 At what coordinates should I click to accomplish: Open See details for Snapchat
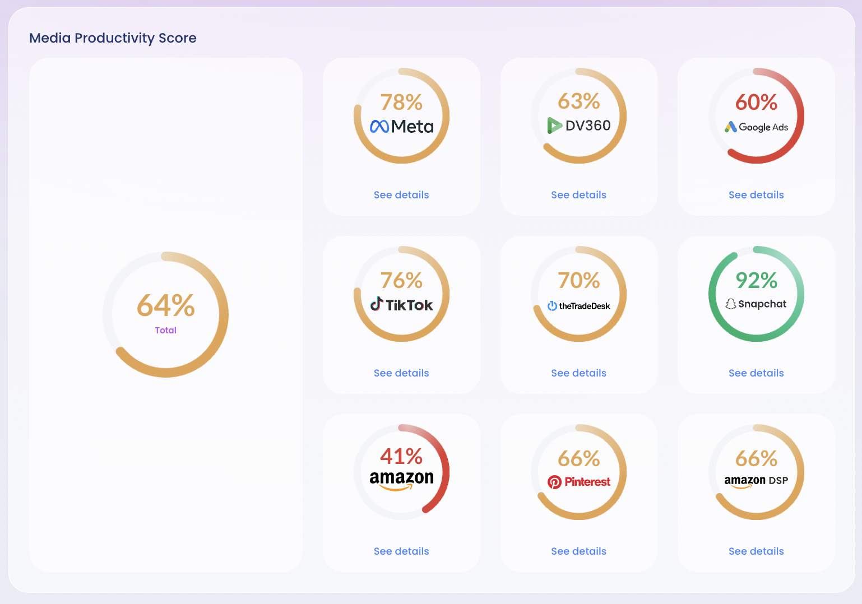756,373
